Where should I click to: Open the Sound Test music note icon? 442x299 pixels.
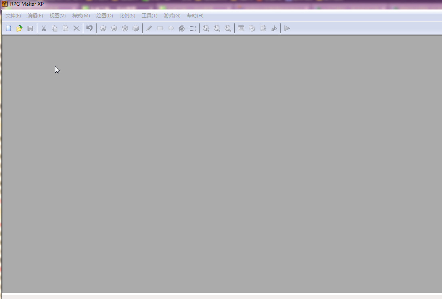click(x=274, y=28)
